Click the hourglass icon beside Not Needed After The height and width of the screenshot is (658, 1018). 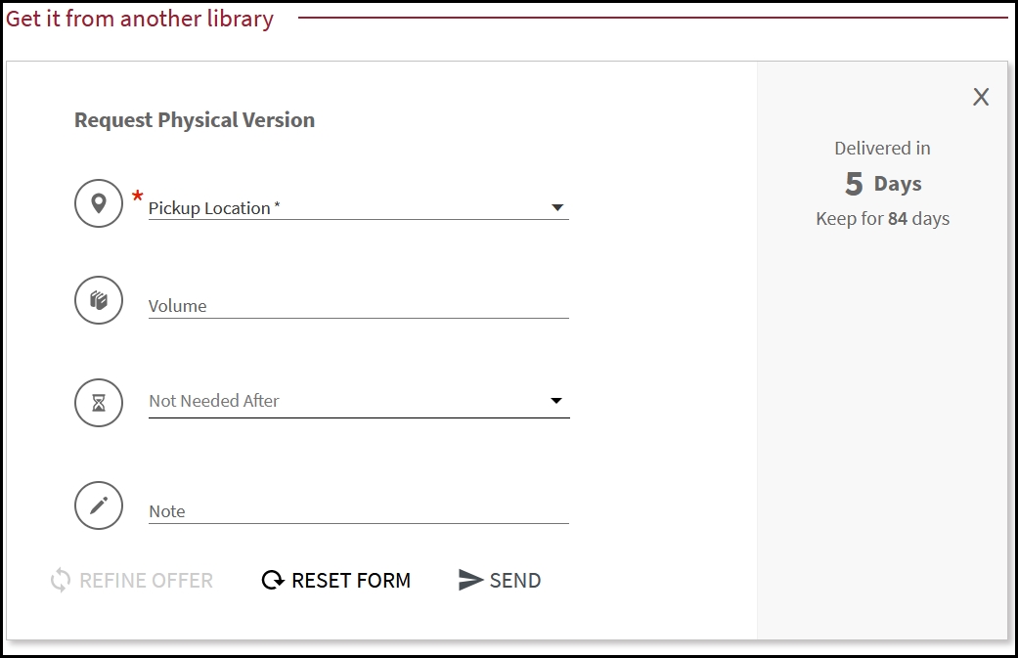point(98,402)
